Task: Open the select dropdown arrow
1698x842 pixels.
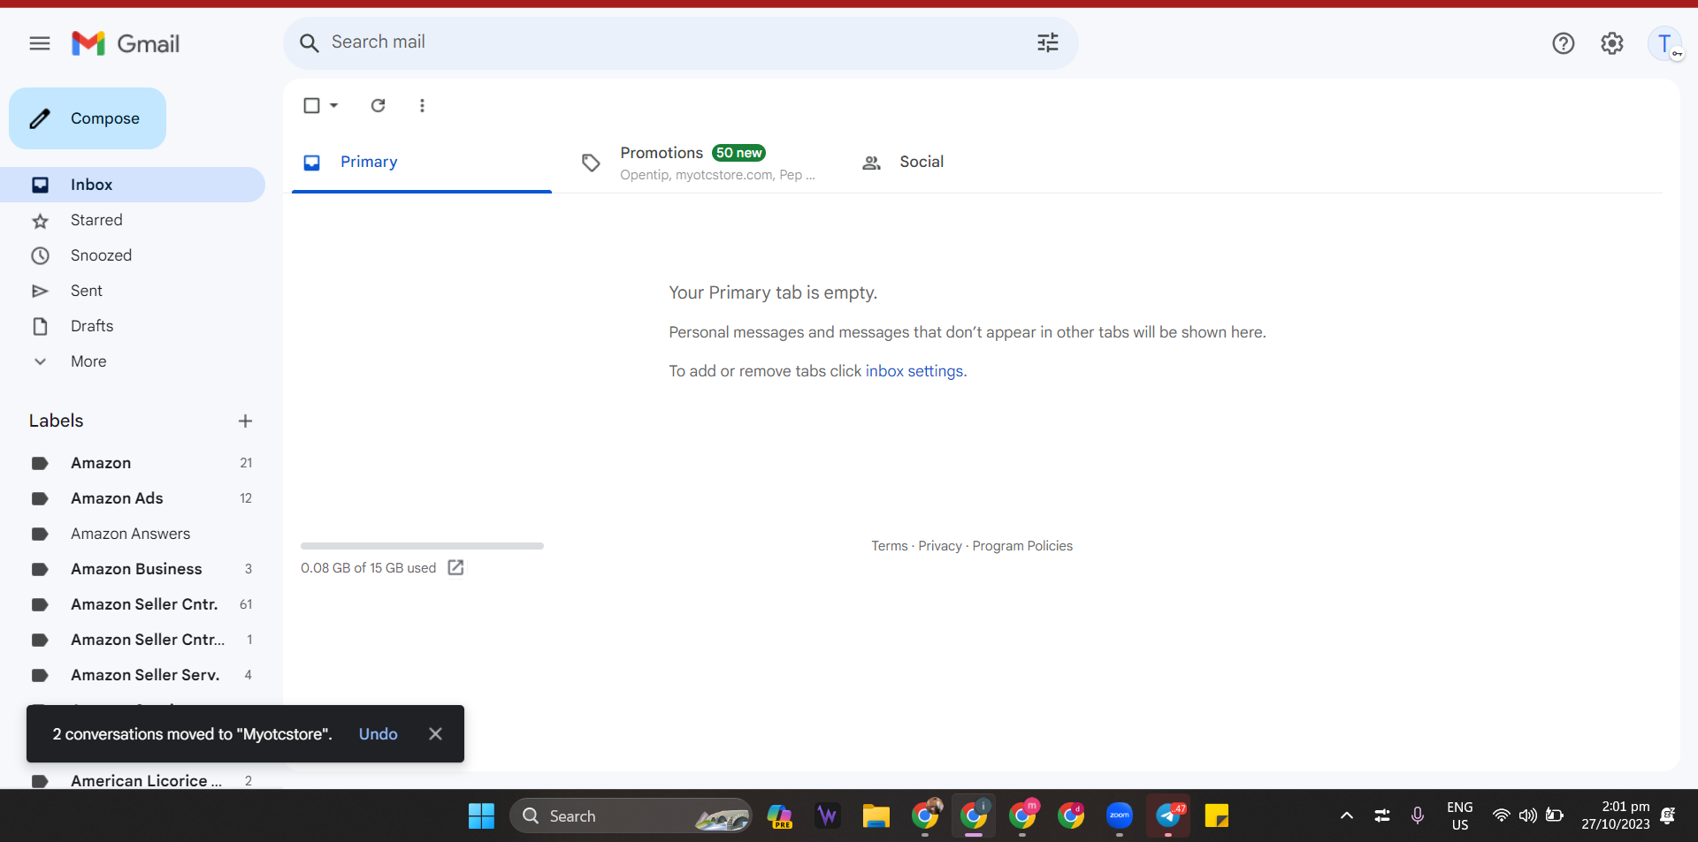Action: (334, 106)
